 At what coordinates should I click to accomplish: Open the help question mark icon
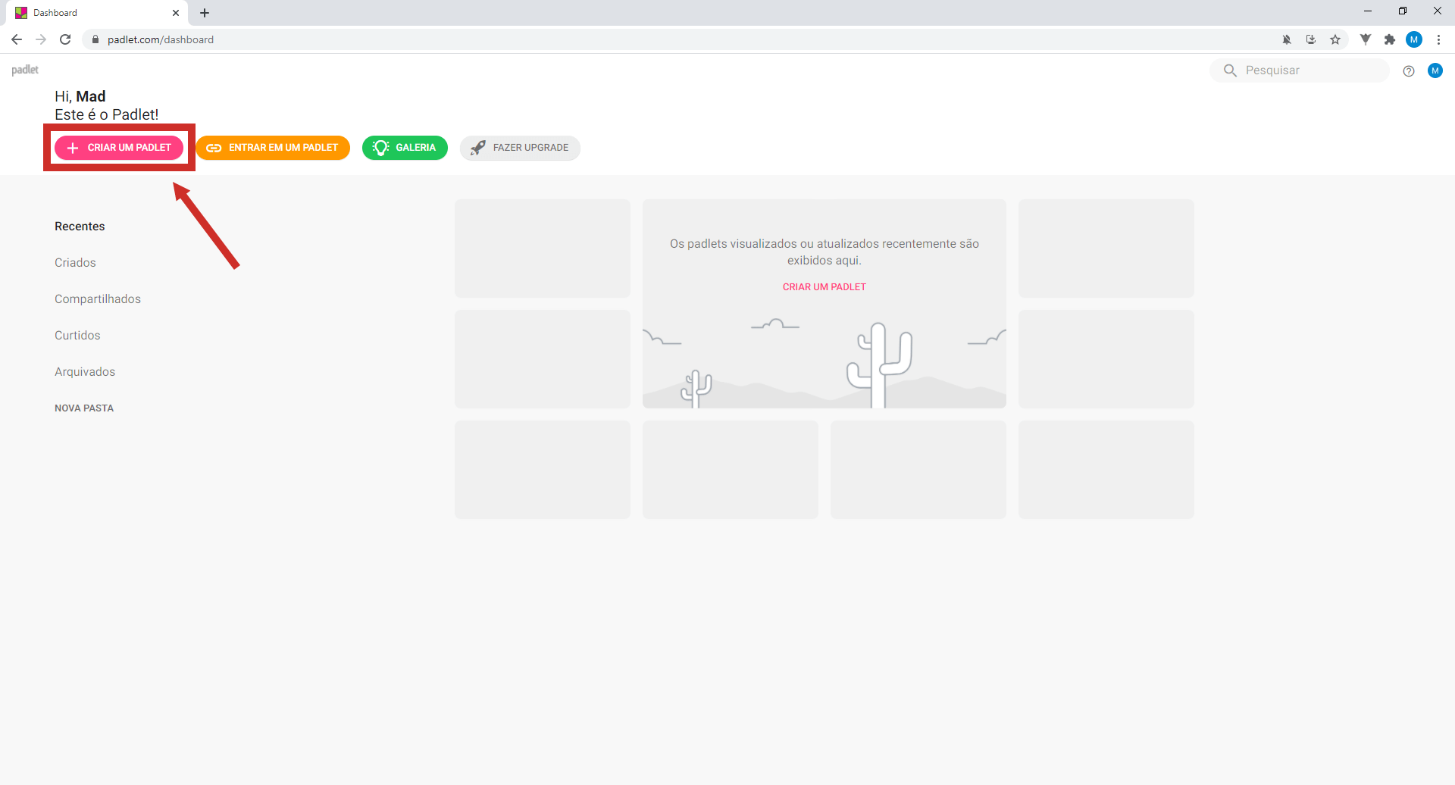(1409, 71)
